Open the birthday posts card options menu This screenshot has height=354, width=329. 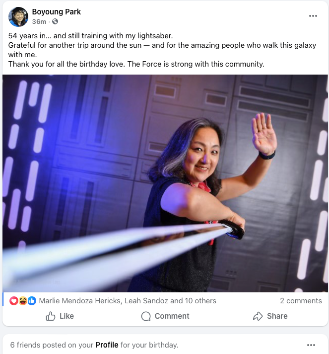311,345
